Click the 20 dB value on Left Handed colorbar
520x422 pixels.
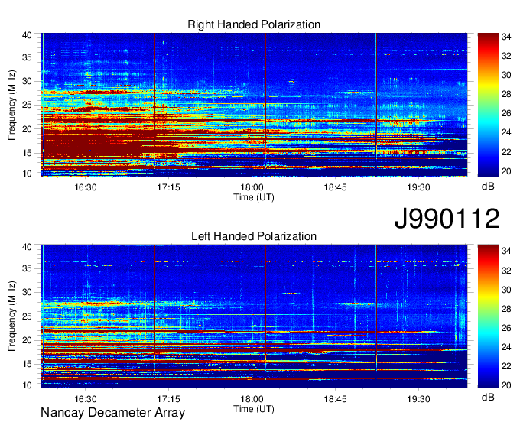point(506,385)
